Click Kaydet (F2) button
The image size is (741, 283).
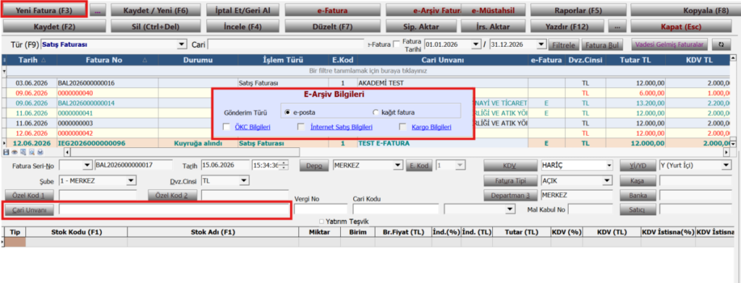click(54, 27)
